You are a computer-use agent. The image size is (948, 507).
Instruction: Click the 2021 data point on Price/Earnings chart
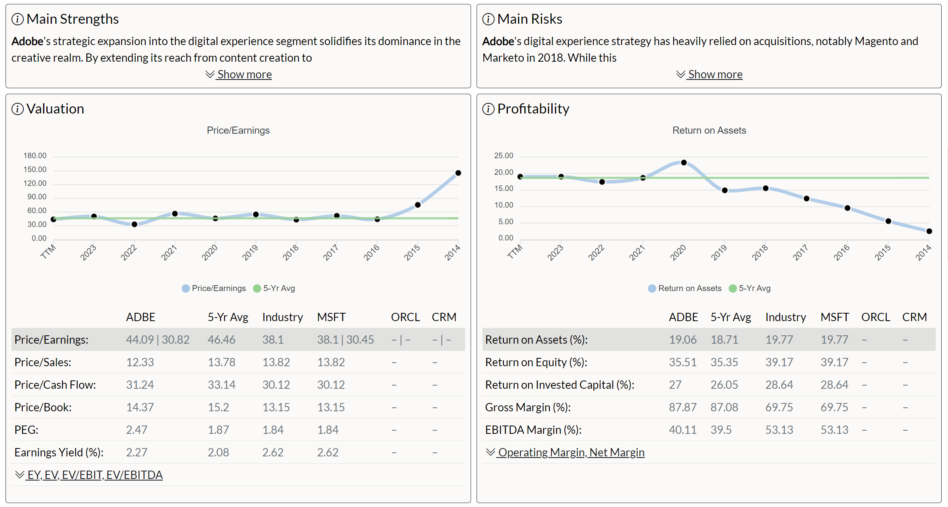(175, 214)
